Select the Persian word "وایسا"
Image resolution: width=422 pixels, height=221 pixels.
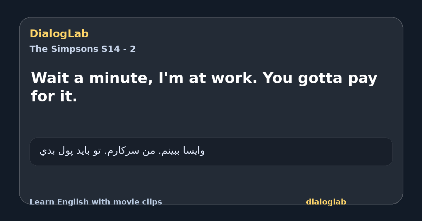[194, 151]
